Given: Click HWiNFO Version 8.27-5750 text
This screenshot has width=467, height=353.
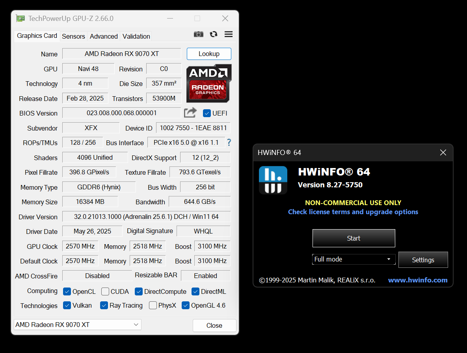Looking at the screenshot, I should [330, 185].
